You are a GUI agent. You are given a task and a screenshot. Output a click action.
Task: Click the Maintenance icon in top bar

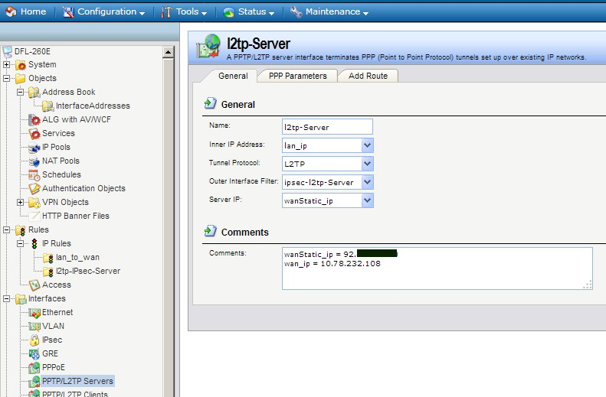[x=296, y=12]
